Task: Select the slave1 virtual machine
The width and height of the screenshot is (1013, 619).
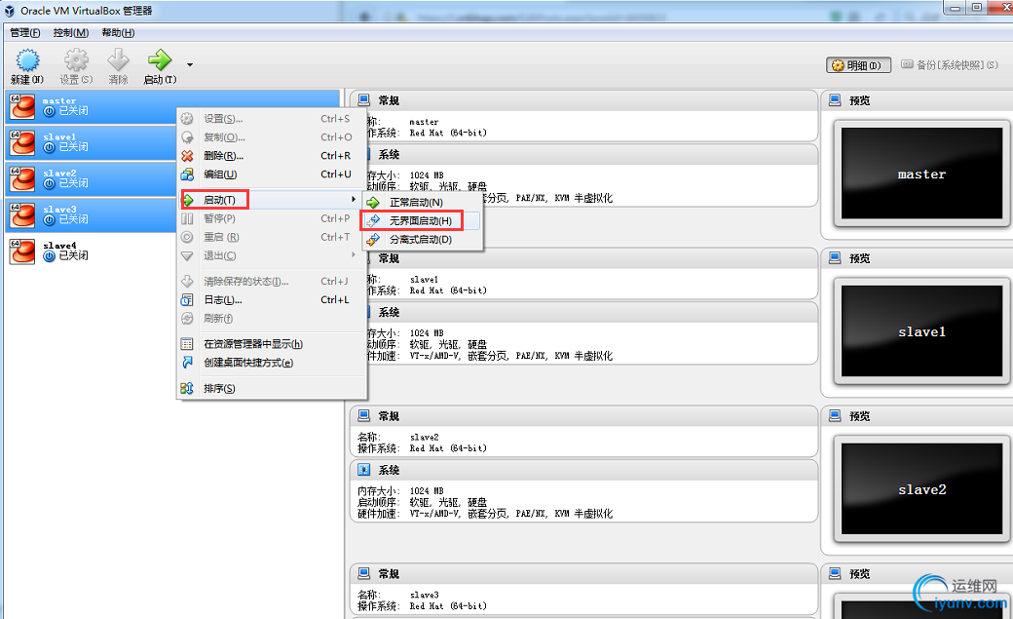Action: (x=92, y=143)
